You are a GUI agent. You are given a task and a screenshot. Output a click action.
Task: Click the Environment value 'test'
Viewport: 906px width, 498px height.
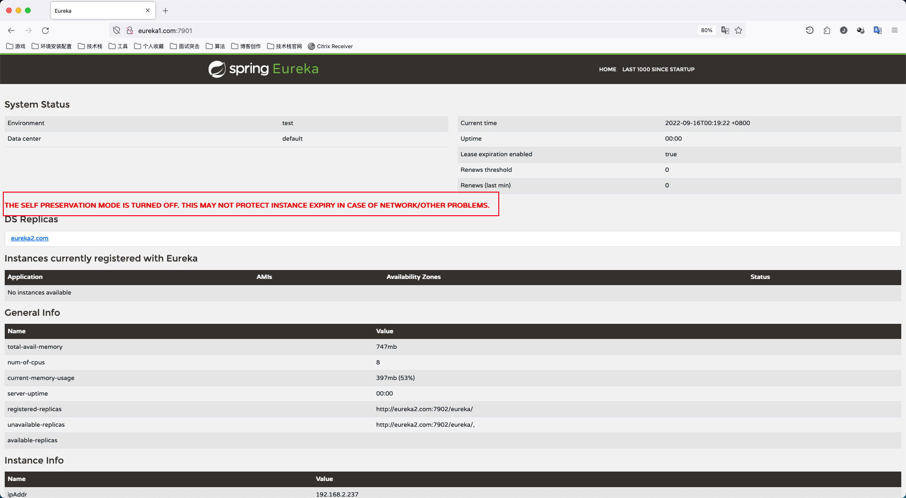point(287,123)
